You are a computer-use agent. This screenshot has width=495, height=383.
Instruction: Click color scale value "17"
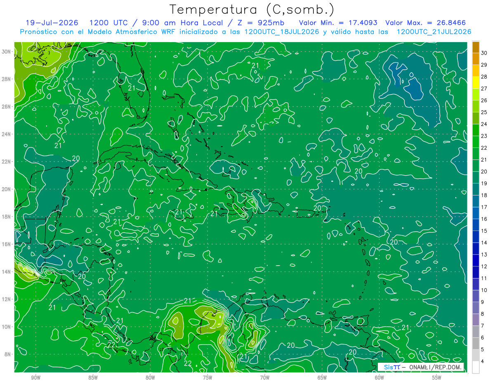(x=484, y=207)
